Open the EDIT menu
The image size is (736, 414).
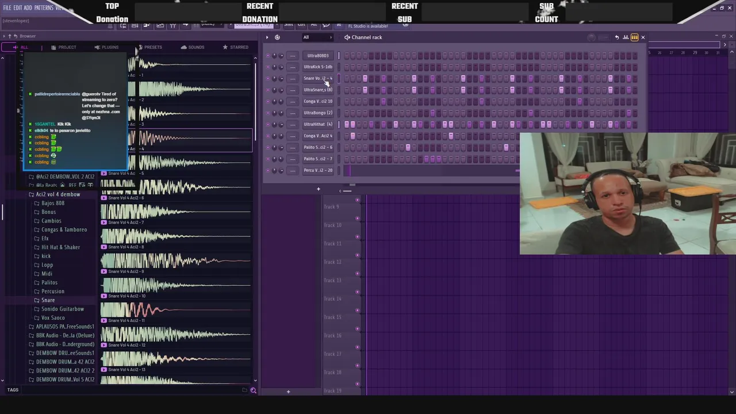coord(18,8)
